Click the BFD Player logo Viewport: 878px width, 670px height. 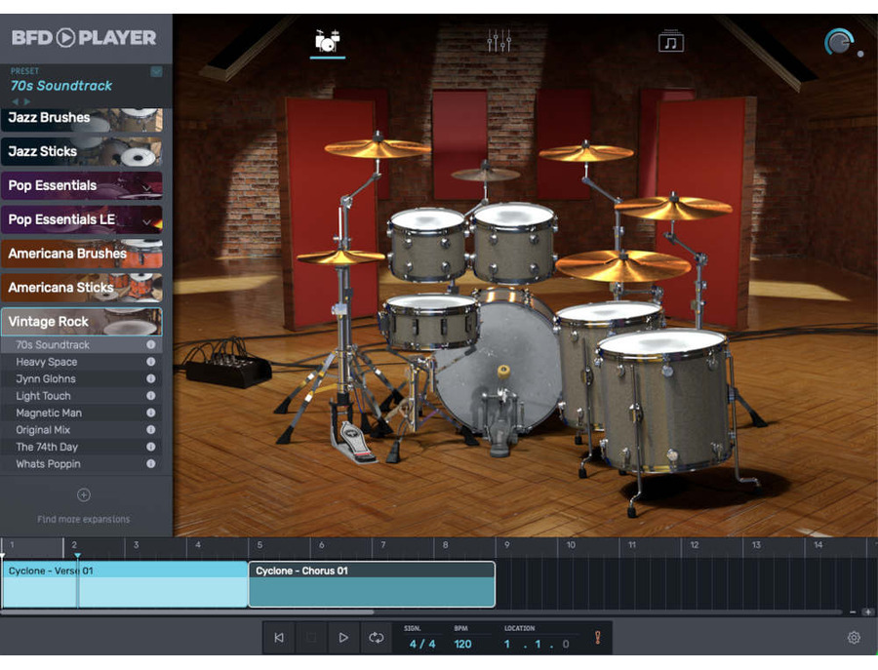pos(84,37)
